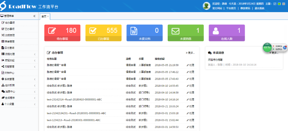288x131 pixels.
Task: Click the pencil icon on the red 待办事项 card
Action: pos(52,30)
